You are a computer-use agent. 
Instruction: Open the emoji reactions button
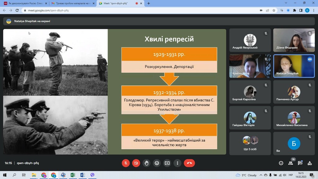pos(157,163)
